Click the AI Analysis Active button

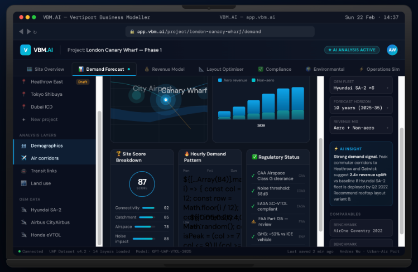(352, 50)
